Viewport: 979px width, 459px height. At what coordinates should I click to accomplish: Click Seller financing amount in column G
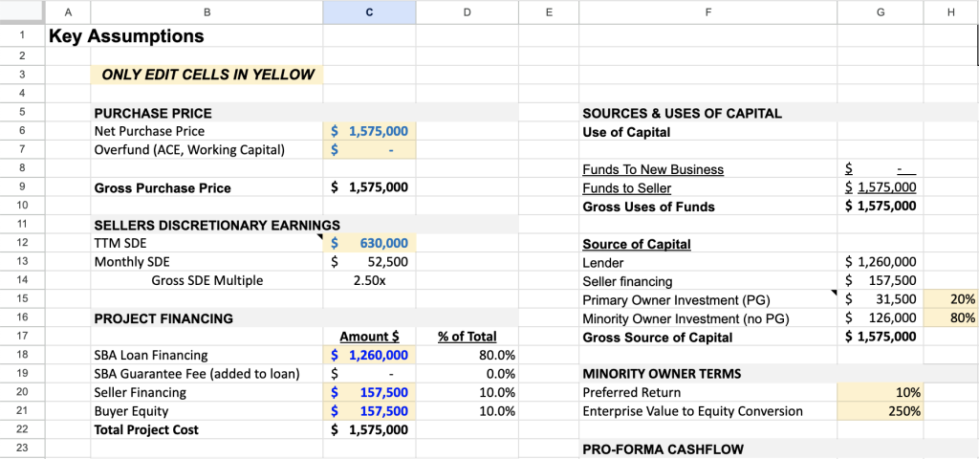[x=881, y=281]
